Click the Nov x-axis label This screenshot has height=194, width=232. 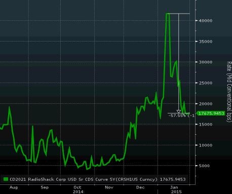109,187
